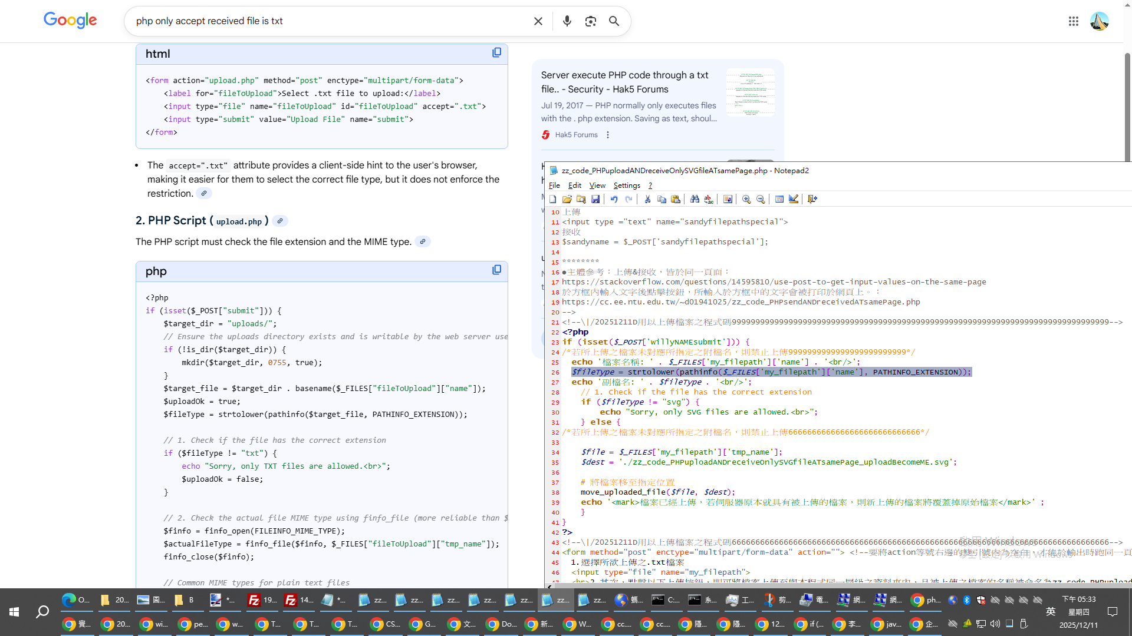
Task: Click the Save icon in Notepad2 toolbar
Action: tap(595, 199)
